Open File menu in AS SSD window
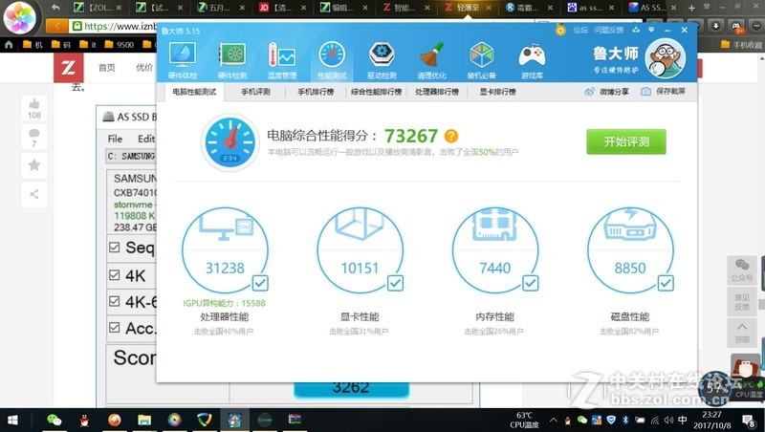Image resolution: width=765 pixels, height=432 pixels. point(115,139)
